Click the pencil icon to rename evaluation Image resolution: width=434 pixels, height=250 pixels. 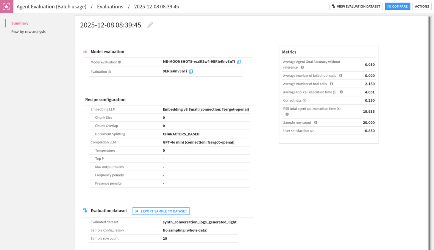(150, 25)
